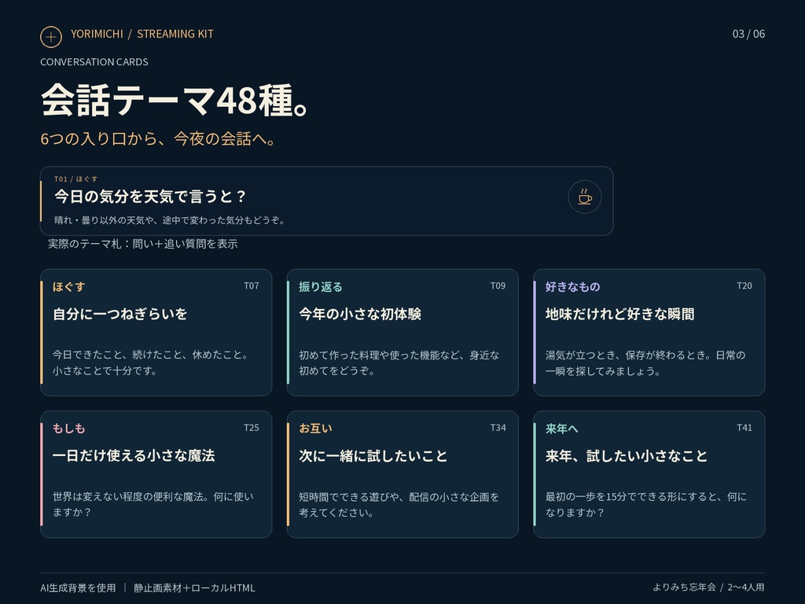Select the 今年の小さな初体験 card
The image size is (805, 604).
(402, 333)
